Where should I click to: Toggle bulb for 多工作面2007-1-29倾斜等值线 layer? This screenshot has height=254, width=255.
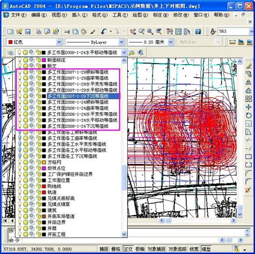click(20, 72)
